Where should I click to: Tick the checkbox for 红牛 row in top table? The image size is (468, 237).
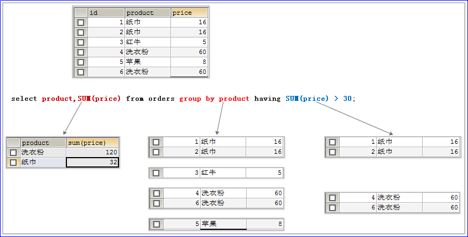(x=81, y=42)
